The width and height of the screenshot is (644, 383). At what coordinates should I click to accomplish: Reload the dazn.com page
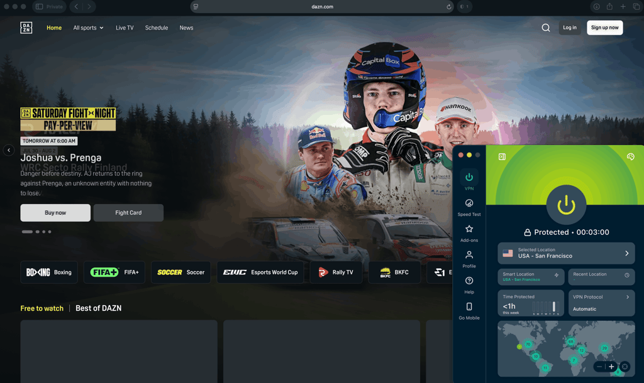(449, 6)
